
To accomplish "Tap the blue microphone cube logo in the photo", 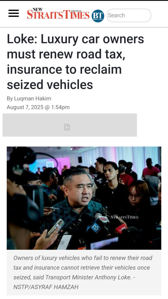I will coord(95,227).
